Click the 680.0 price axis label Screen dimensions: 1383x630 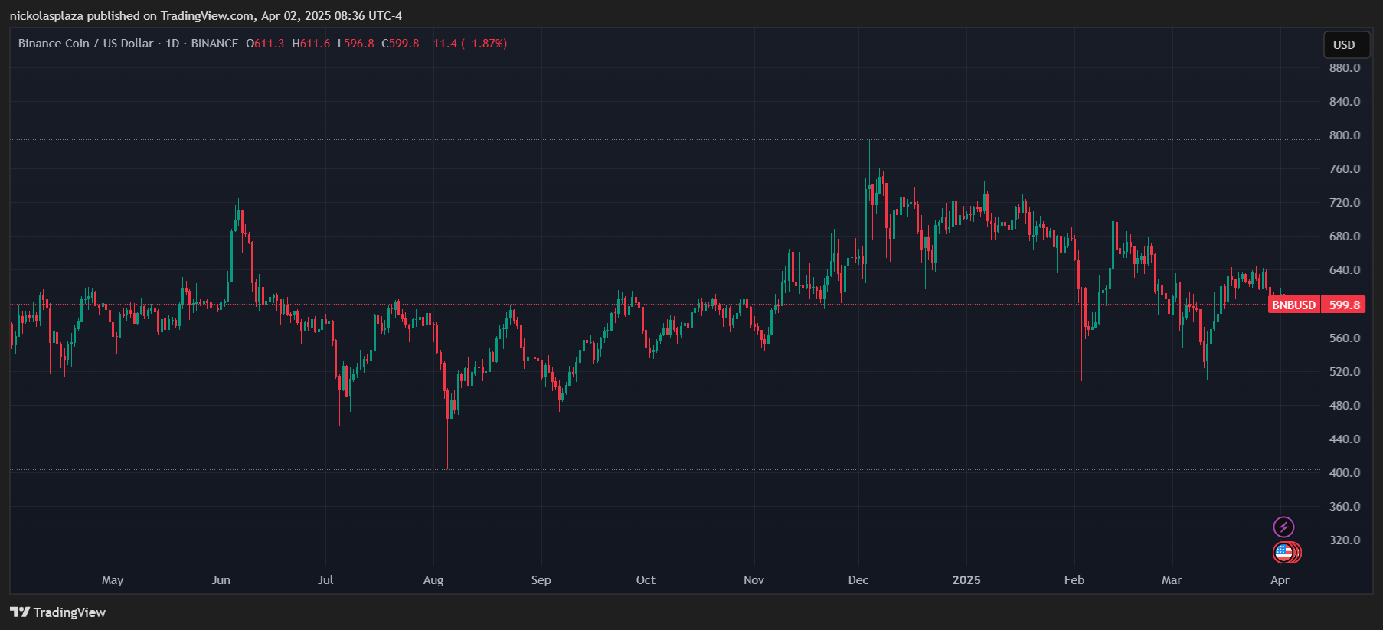tap(1345, 236)
